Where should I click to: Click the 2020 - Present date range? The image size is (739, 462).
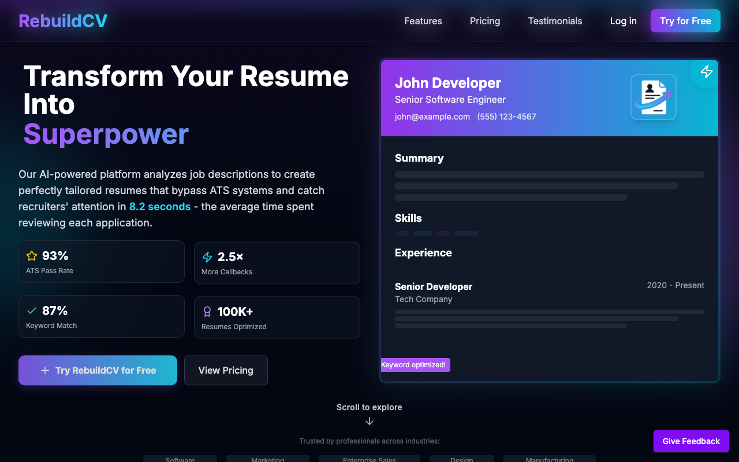click(675, 285)
